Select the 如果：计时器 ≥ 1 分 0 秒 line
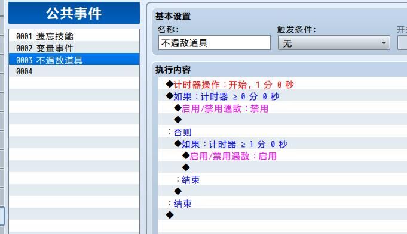The image size is (407, 234). (x=283, y=143)
